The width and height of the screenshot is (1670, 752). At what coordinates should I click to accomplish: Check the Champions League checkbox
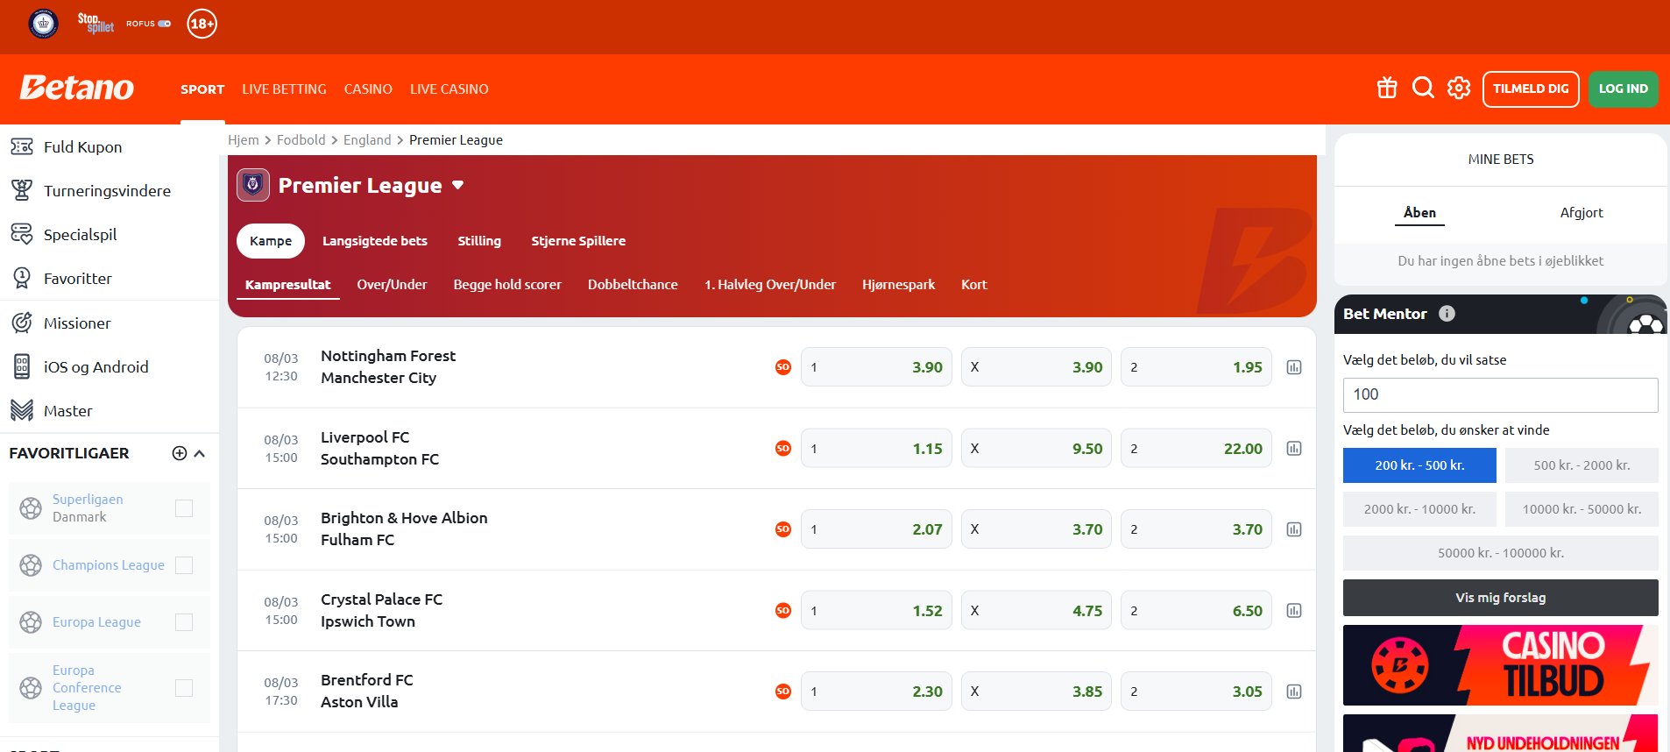point(184,565)
